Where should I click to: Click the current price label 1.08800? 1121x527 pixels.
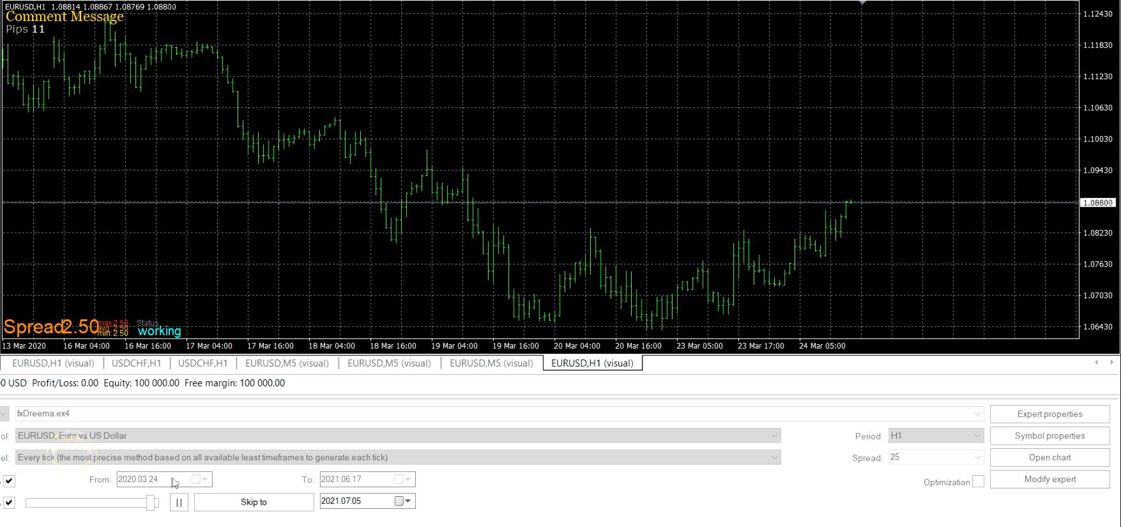pos(1098,203)
